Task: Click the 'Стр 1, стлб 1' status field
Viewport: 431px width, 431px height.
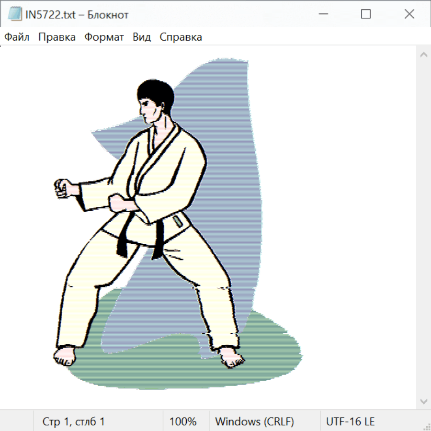Action: (x=74, y=422)
